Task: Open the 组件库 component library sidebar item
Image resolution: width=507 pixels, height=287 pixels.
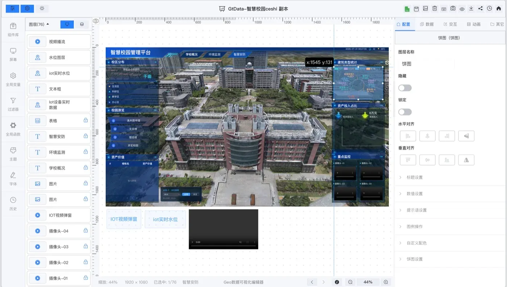Action: [x=13, y=30]
